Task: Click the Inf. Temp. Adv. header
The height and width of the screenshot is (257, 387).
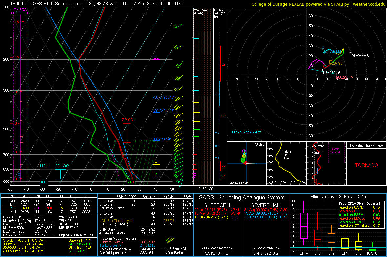Action: click(220, 13)
